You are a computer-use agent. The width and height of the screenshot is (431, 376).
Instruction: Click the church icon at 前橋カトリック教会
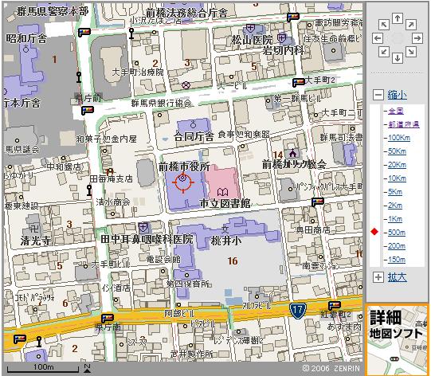coord(292,152)
